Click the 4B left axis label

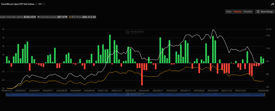[3, 29]
